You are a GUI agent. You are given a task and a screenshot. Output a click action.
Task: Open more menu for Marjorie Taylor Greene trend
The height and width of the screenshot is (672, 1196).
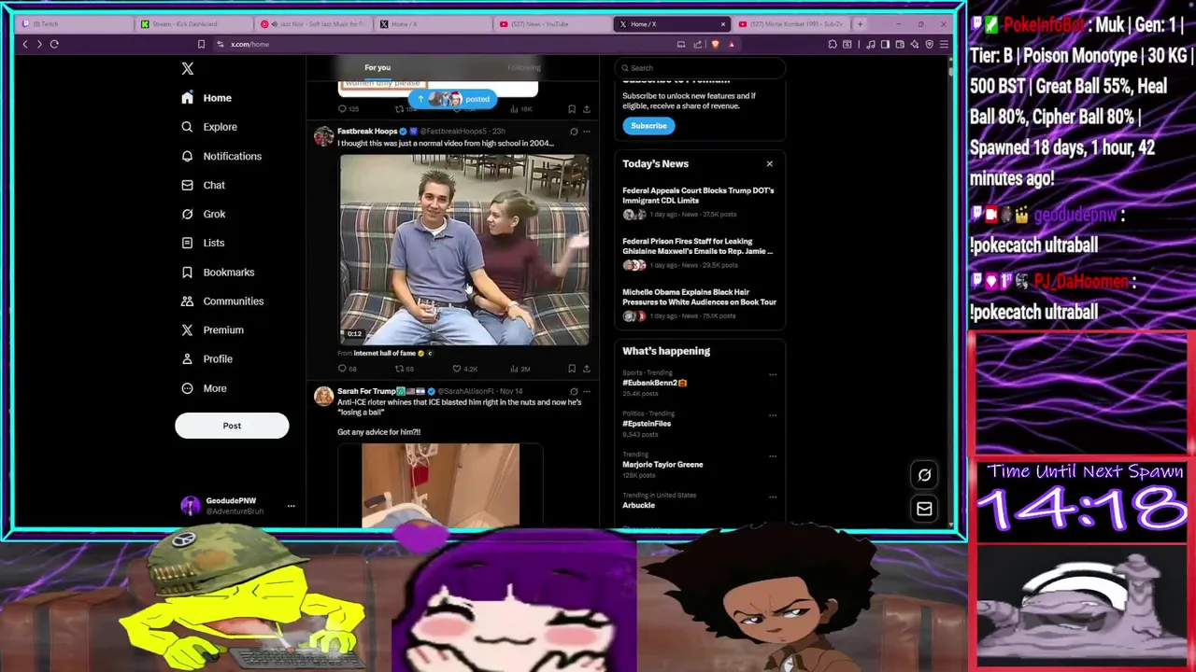tap(772, 456)
